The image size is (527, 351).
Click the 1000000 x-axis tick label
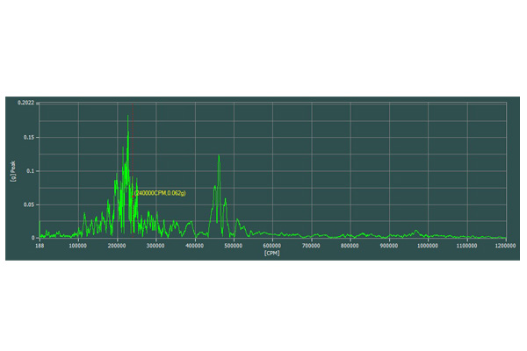[x=428, y=246]
